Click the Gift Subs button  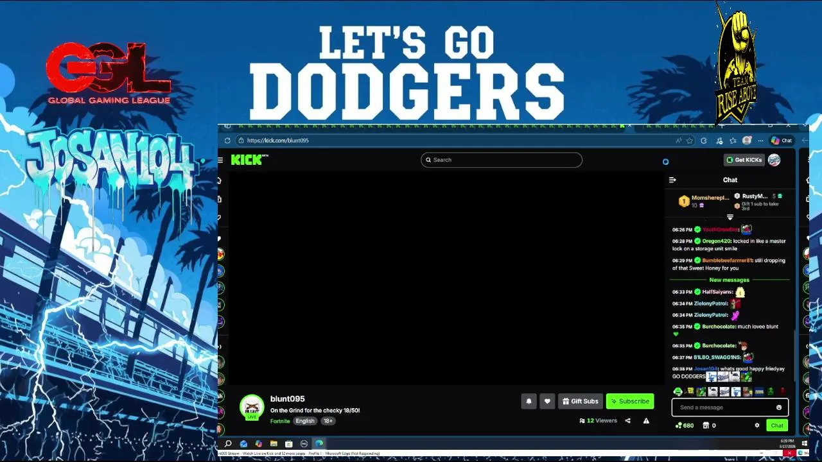point(580,402)
